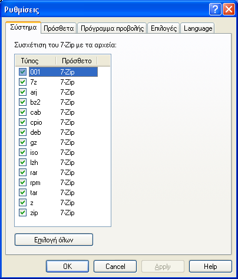The image size is (238, 279).
Task: Select the rar row text
Action: point(34,173)
